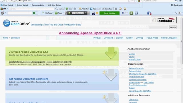Open Get all platforms, languages link
This screenshot has width=183, height=103.
pos(27,62)
